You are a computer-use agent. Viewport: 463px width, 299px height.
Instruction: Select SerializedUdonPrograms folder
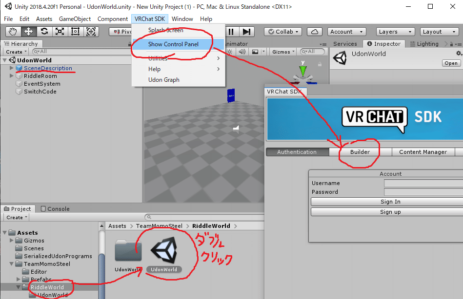click(58, 256)
